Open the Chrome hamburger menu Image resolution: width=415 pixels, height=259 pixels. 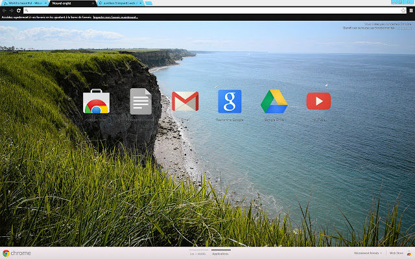tap(411, 10)
